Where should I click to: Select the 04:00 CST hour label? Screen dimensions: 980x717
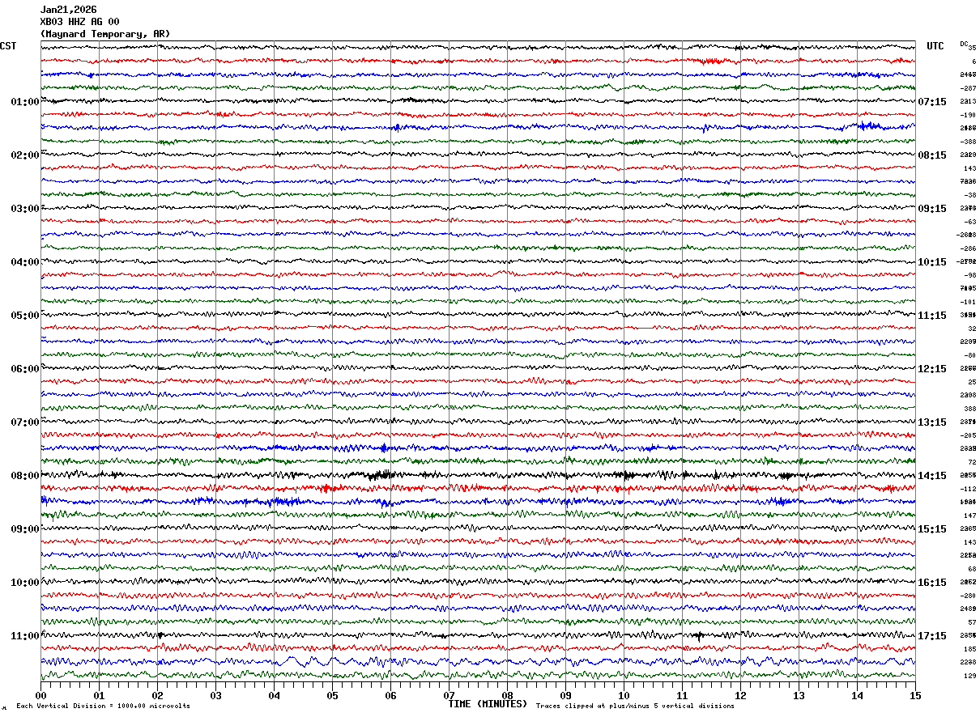25,262
